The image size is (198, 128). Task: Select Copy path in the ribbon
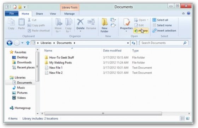(x=36, y=25)
